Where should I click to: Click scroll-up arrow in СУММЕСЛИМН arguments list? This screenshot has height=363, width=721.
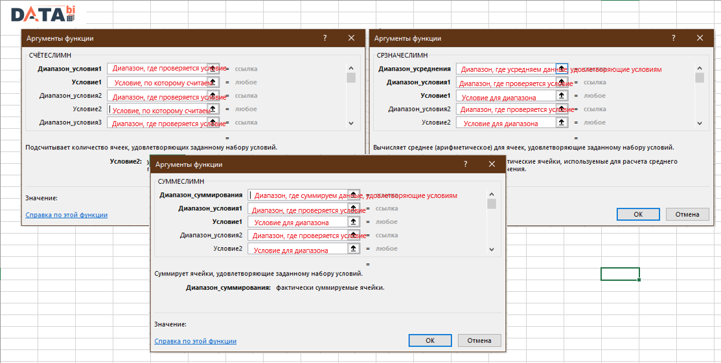pos(492,194)
